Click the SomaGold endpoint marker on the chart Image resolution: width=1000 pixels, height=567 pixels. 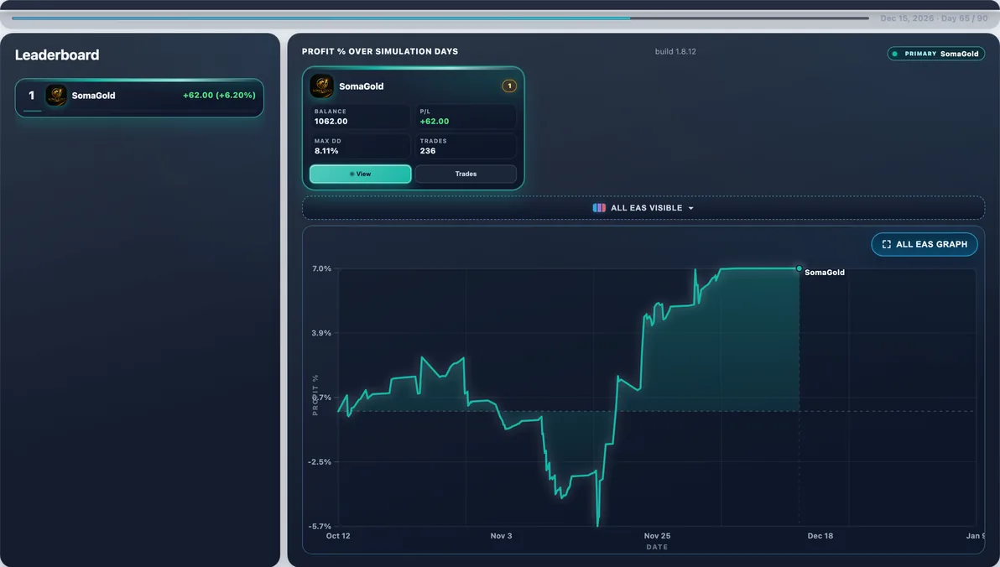tap(799, 268)
